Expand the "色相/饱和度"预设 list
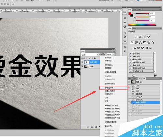 point(130,62)
